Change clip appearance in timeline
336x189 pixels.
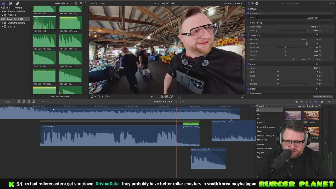pos(322,102)
